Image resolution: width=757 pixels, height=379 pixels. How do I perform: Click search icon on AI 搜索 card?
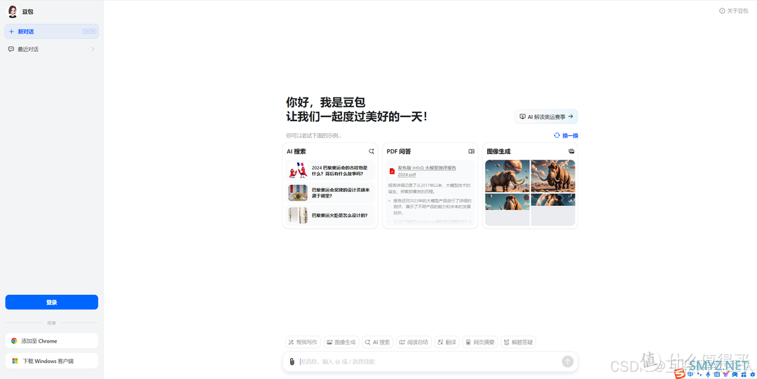(x=371, y=151)
